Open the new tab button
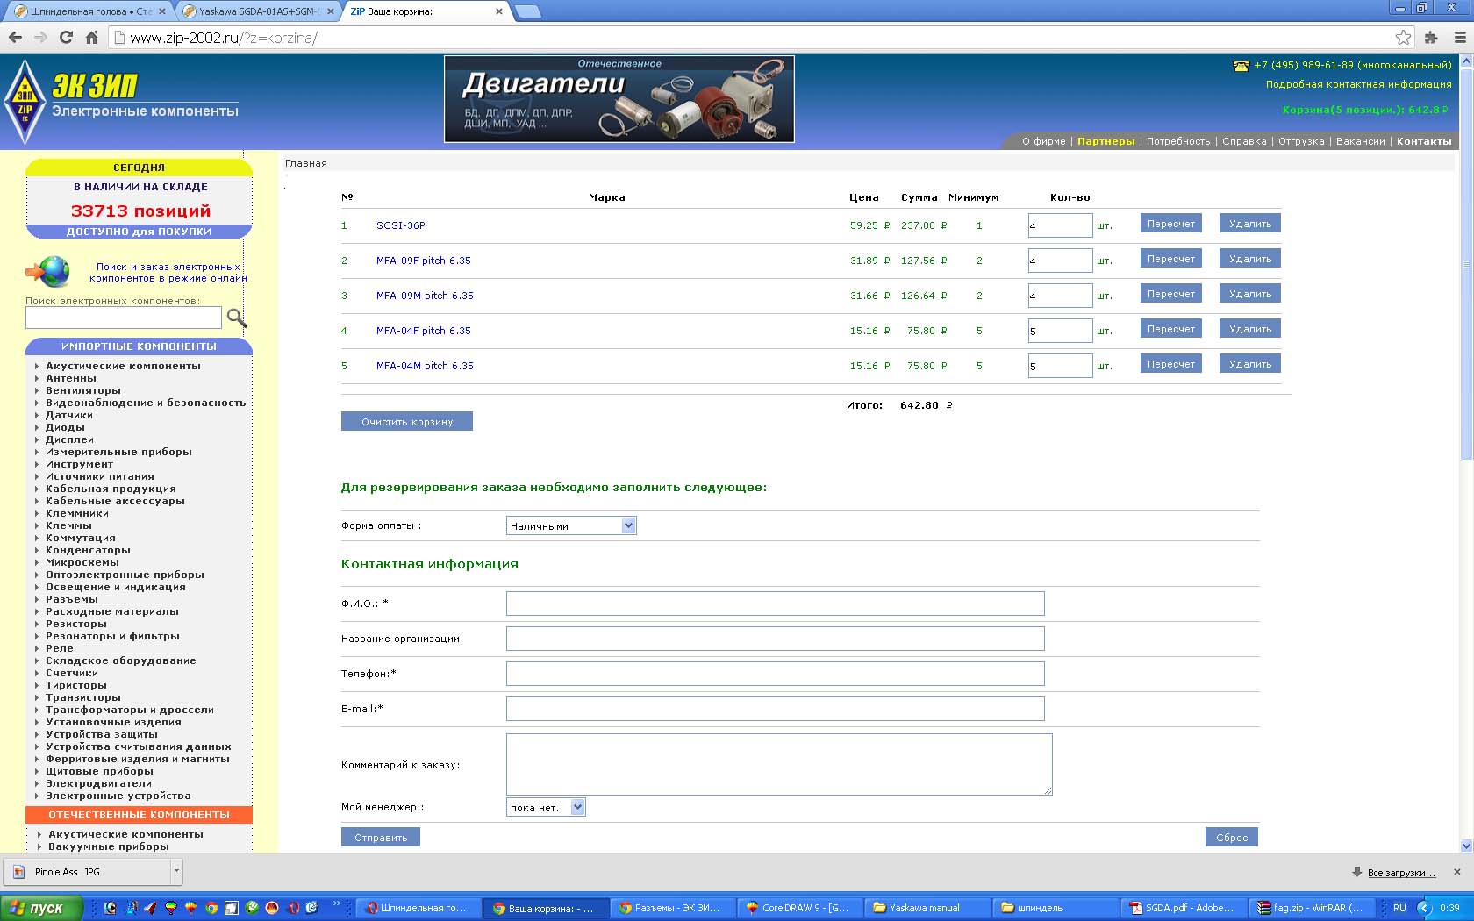This screenshot has height=921, width=1474. coord(527,11)
